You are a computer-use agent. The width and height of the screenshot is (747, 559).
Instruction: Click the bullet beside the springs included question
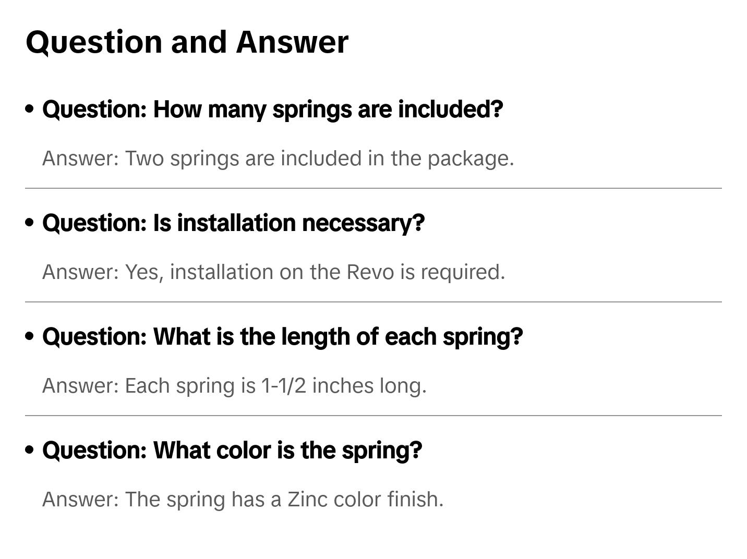pos(30,109)
